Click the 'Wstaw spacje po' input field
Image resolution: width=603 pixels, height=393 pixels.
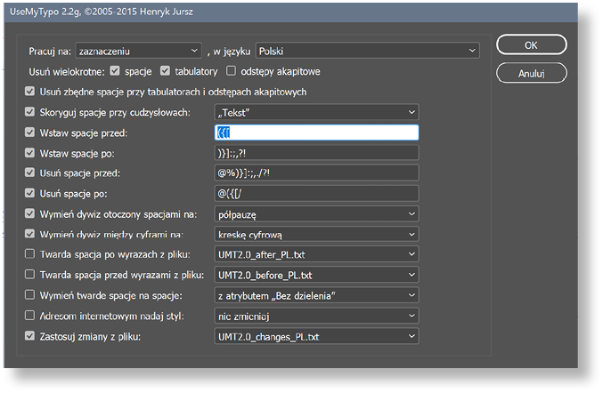tap(316, 153)
